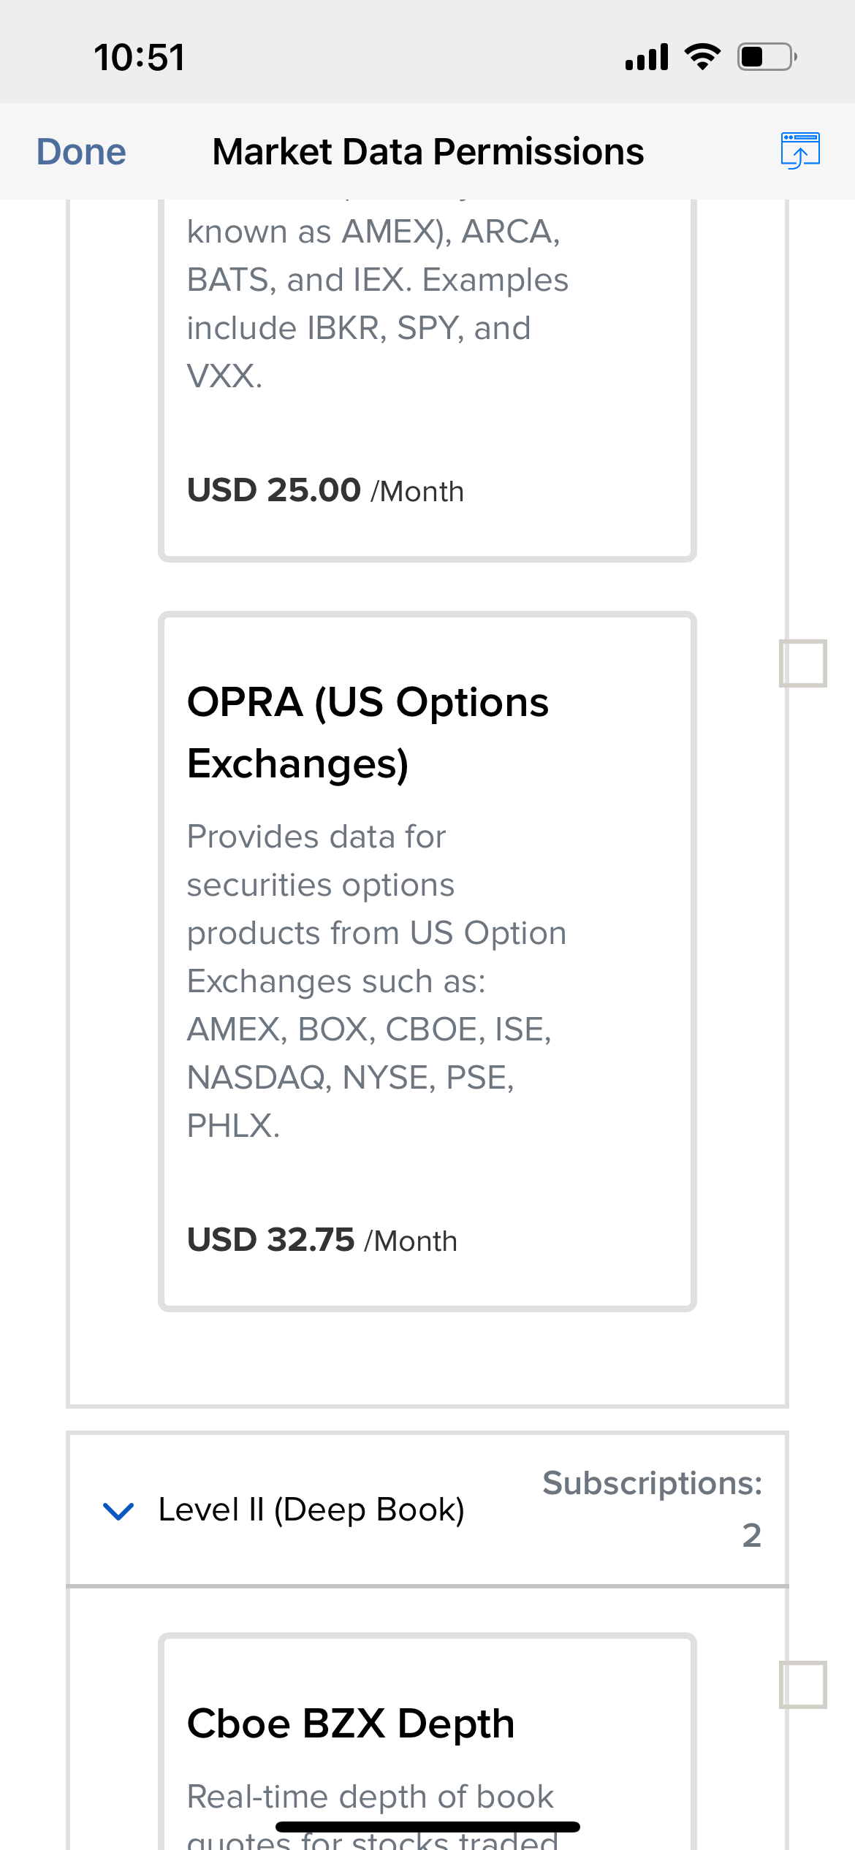
Task: Tap the Subscriptions: 2 count label
Action: tap(652, 1508)
